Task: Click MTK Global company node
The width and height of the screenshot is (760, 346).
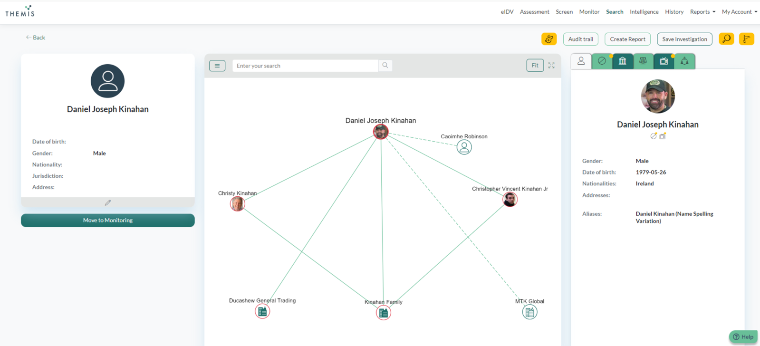Action: point(530,312)
